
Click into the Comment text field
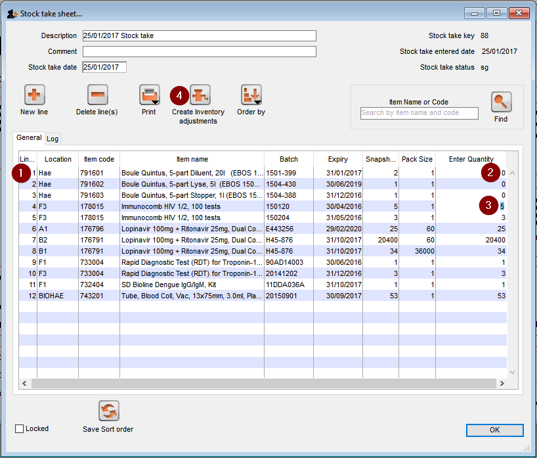pos(199,51)
